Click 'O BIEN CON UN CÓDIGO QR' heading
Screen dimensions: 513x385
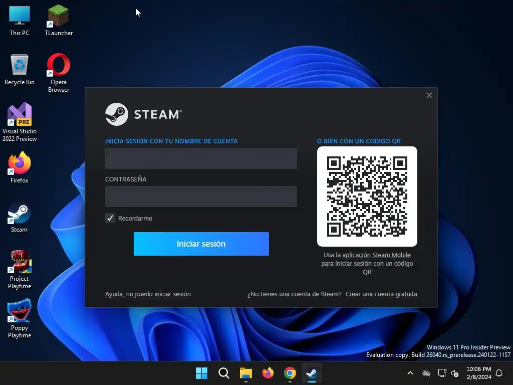[x=359, y=141]
